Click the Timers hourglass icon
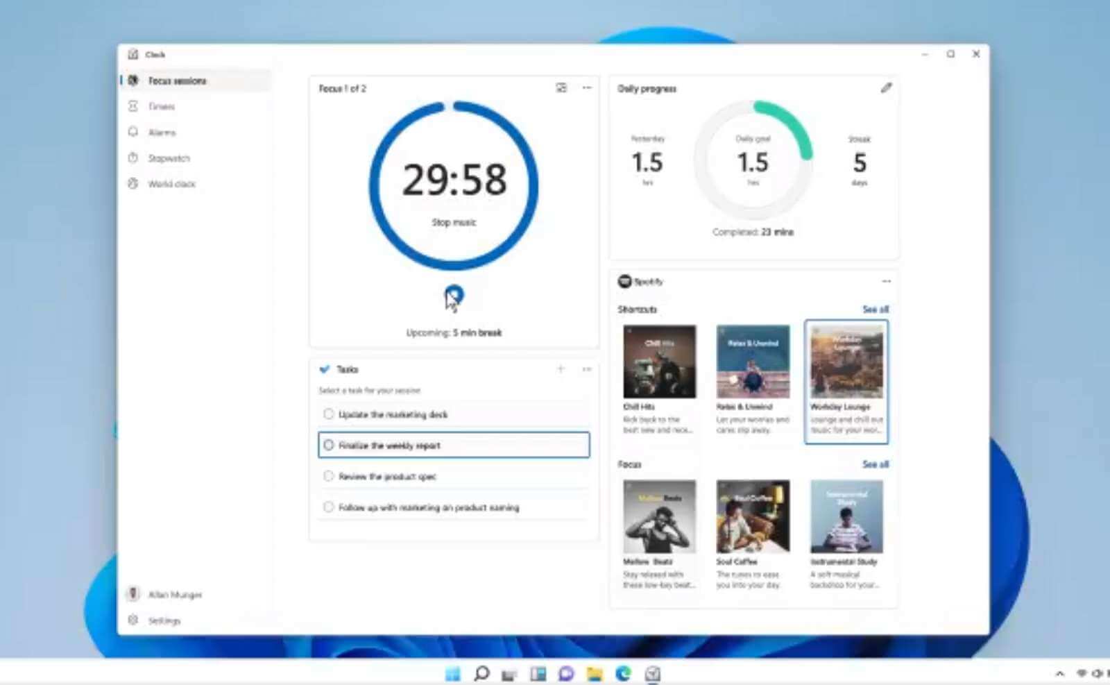The width and height of the screenshot is (1110, 685). 133,106
